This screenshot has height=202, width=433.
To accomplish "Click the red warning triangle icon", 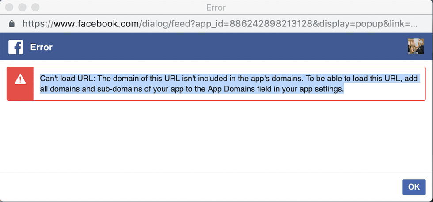I will tap(20, 79).
